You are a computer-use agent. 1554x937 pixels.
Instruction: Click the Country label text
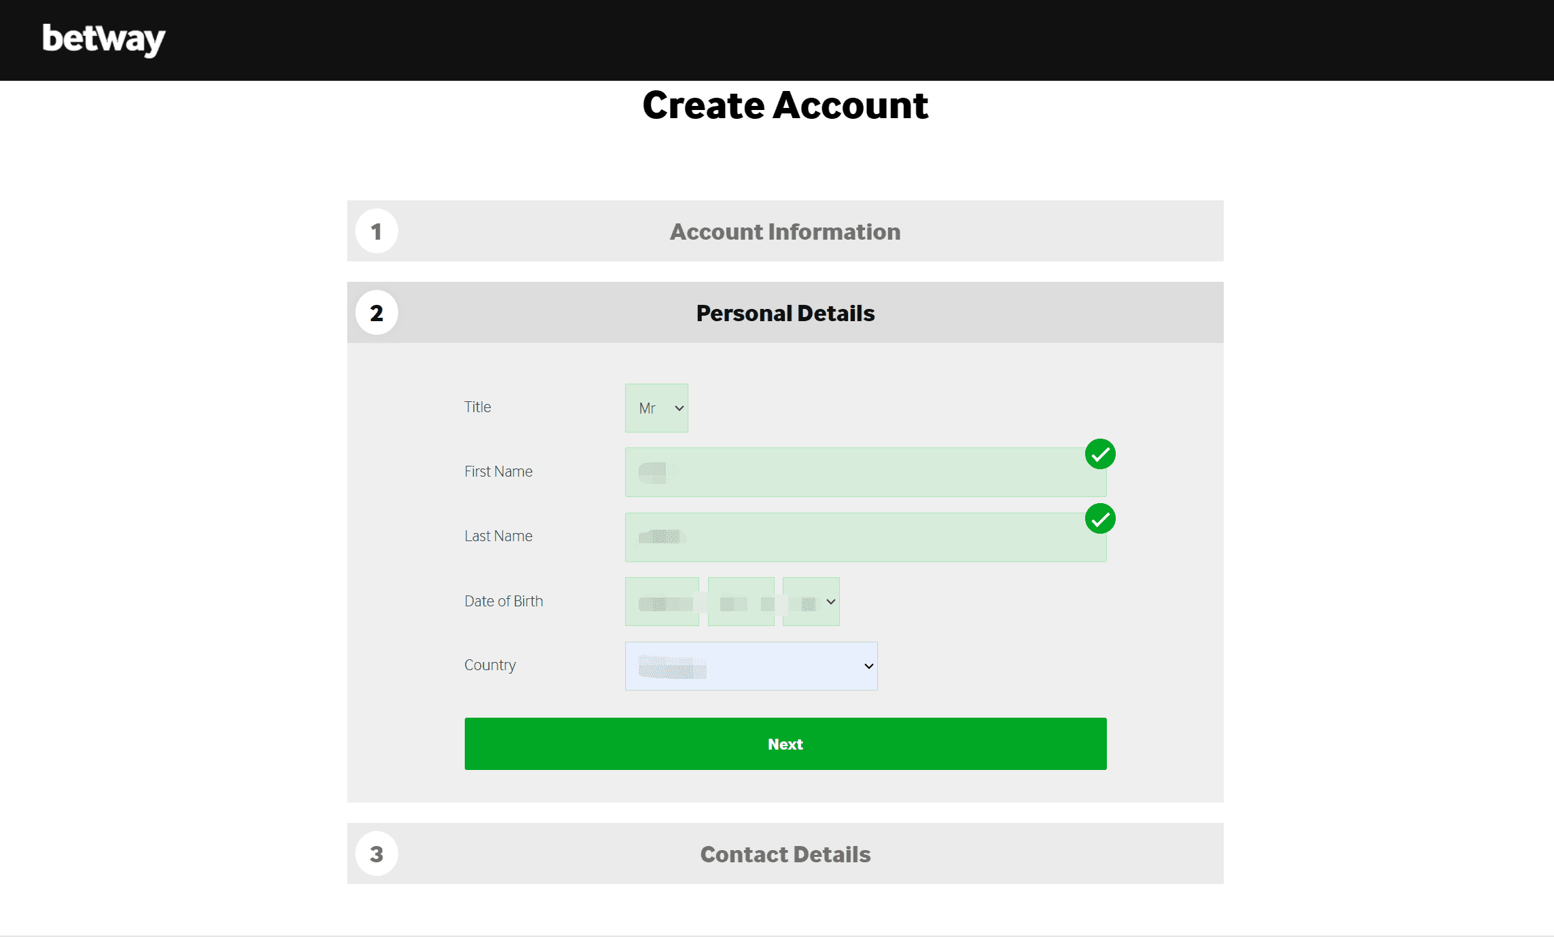(x=490, y=665)
